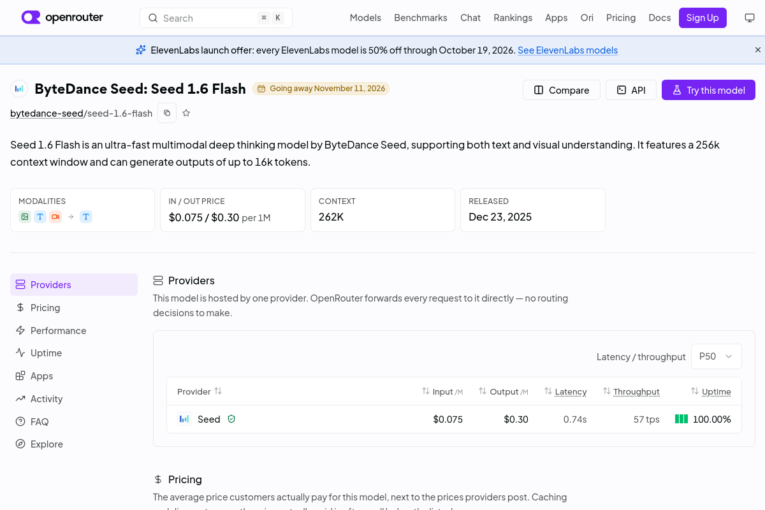The height and width of the screenshot is (510, 765).
Task: Open the API button
Action: point(630,90)
